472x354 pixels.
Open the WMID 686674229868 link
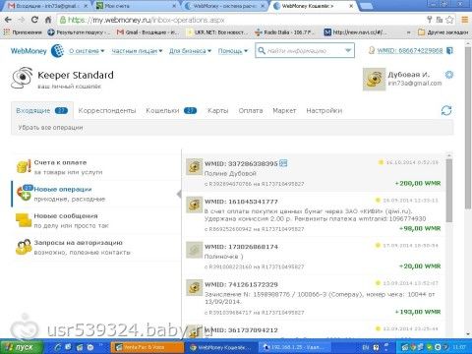pos(410,50)
